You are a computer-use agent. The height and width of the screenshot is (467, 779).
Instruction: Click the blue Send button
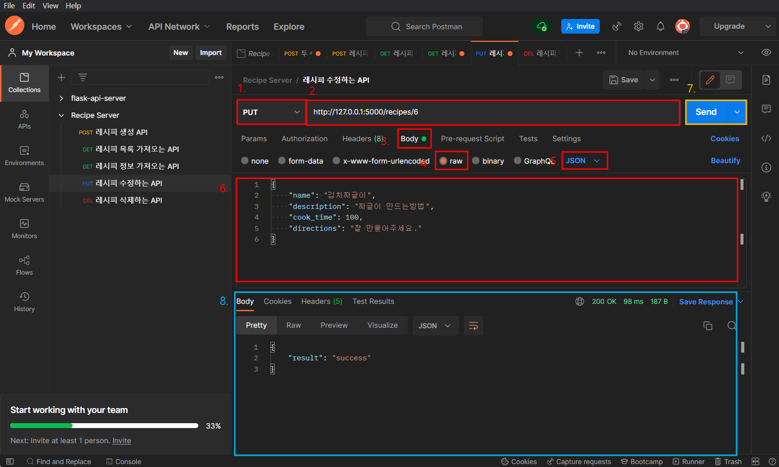tap(706, 112)
